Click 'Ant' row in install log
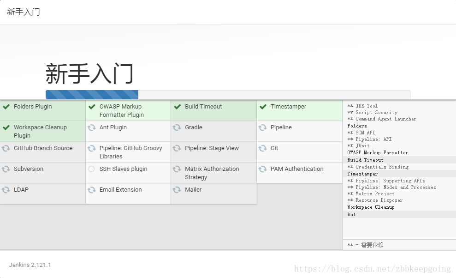 [399, 214]
